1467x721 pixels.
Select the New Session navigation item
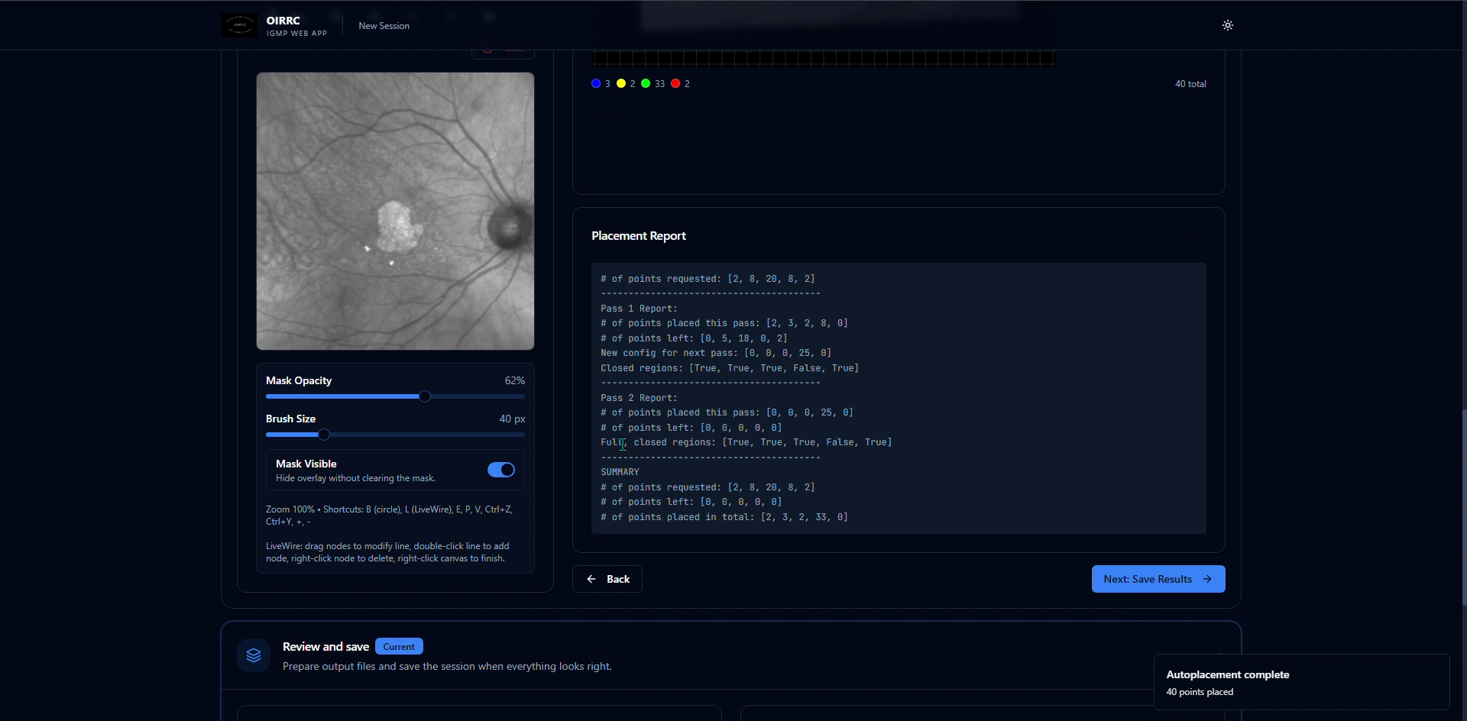(384, 25)
